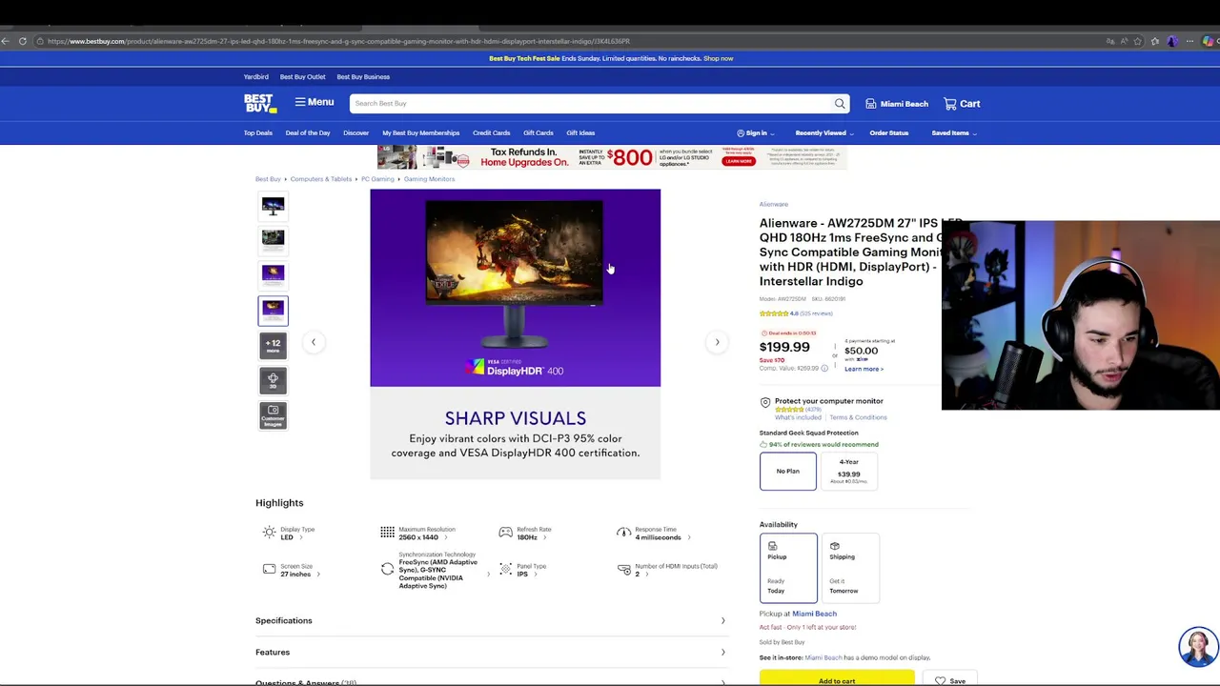
Task: Navigate to PC Gaming breadcrumb
Action: [x=377, y=179]
